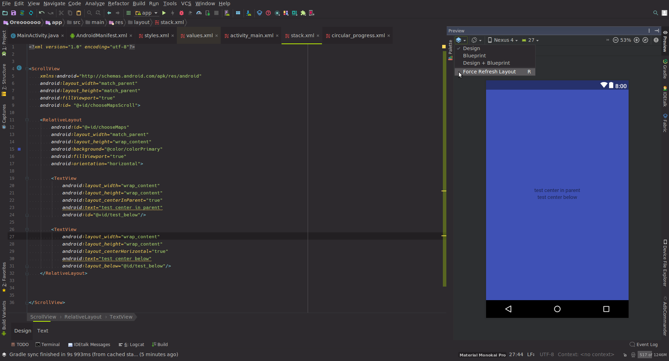Image resolution: width=669 pixels, height=361 pixels.
Task: Open the Refactor menu
Action: 118,3
